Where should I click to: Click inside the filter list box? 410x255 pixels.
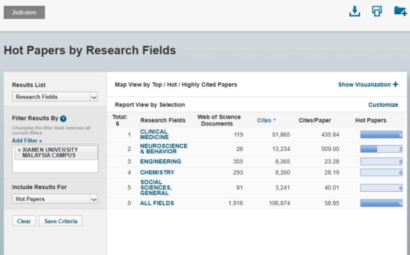click(55, 166)
